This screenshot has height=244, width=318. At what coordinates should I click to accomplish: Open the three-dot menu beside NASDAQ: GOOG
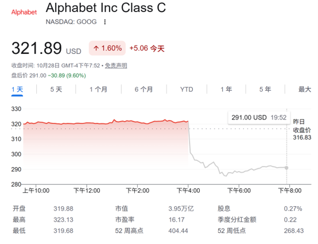pos(105,22)
